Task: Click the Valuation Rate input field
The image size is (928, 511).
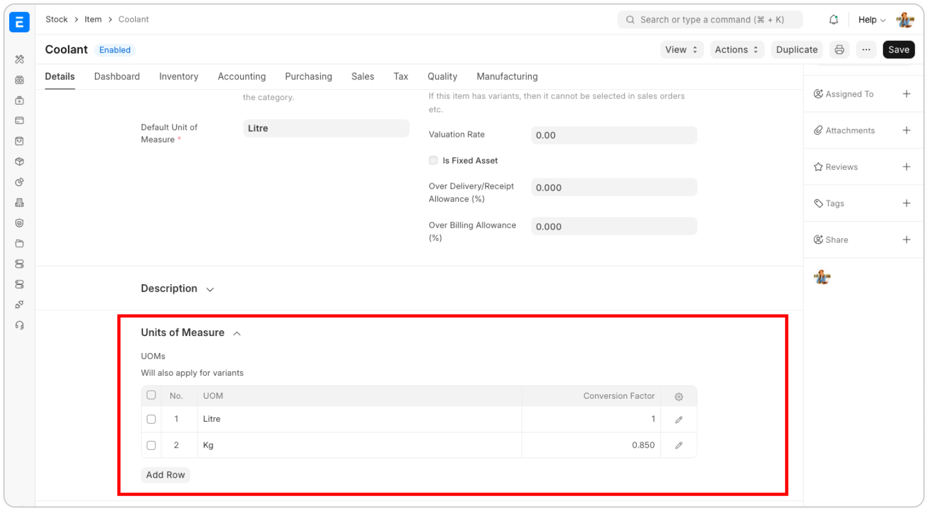Action: [x=613, y=135]
